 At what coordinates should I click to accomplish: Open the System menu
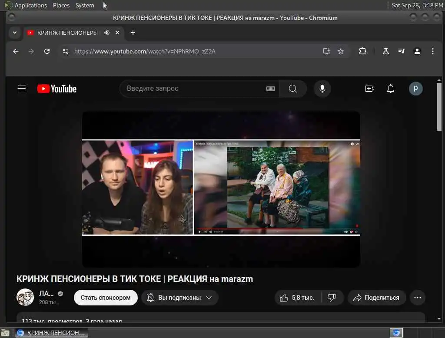[85, 5]
